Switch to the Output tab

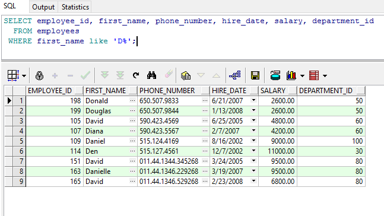43,7
